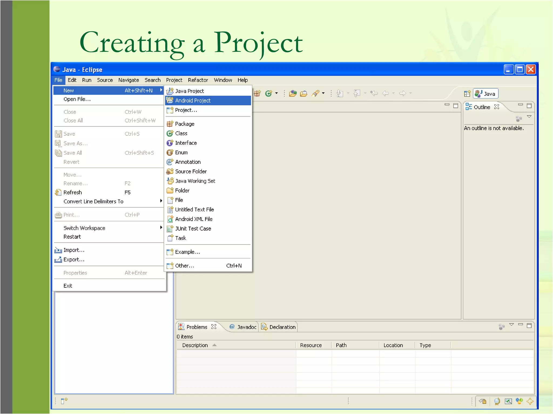Expand the Convert Line Delimiters To submenu
553x414 pixels.
(x=109, y=201)
